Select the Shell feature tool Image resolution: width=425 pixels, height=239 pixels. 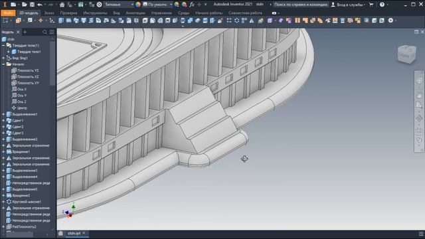168,21
